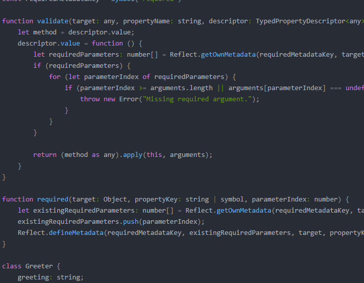Click the Object type in required signature

pos(115,199)
